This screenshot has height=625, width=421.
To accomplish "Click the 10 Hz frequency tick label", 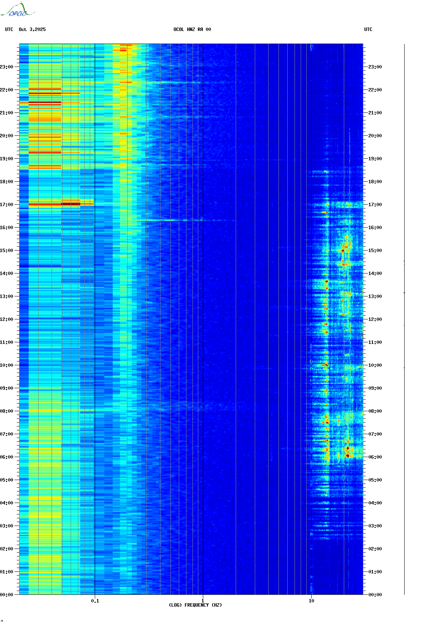I will [311, 601].
